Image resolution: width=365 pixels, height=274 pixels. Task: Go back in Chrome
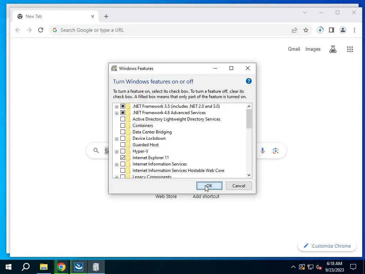pos(18,30)
